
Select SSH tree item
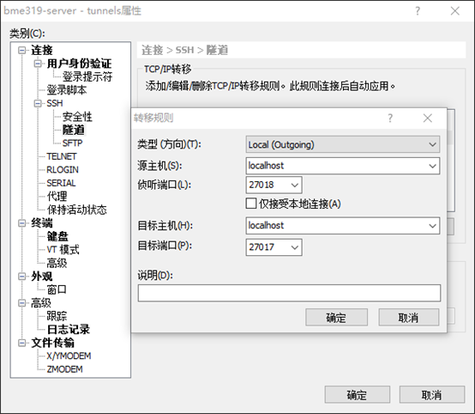55,103
